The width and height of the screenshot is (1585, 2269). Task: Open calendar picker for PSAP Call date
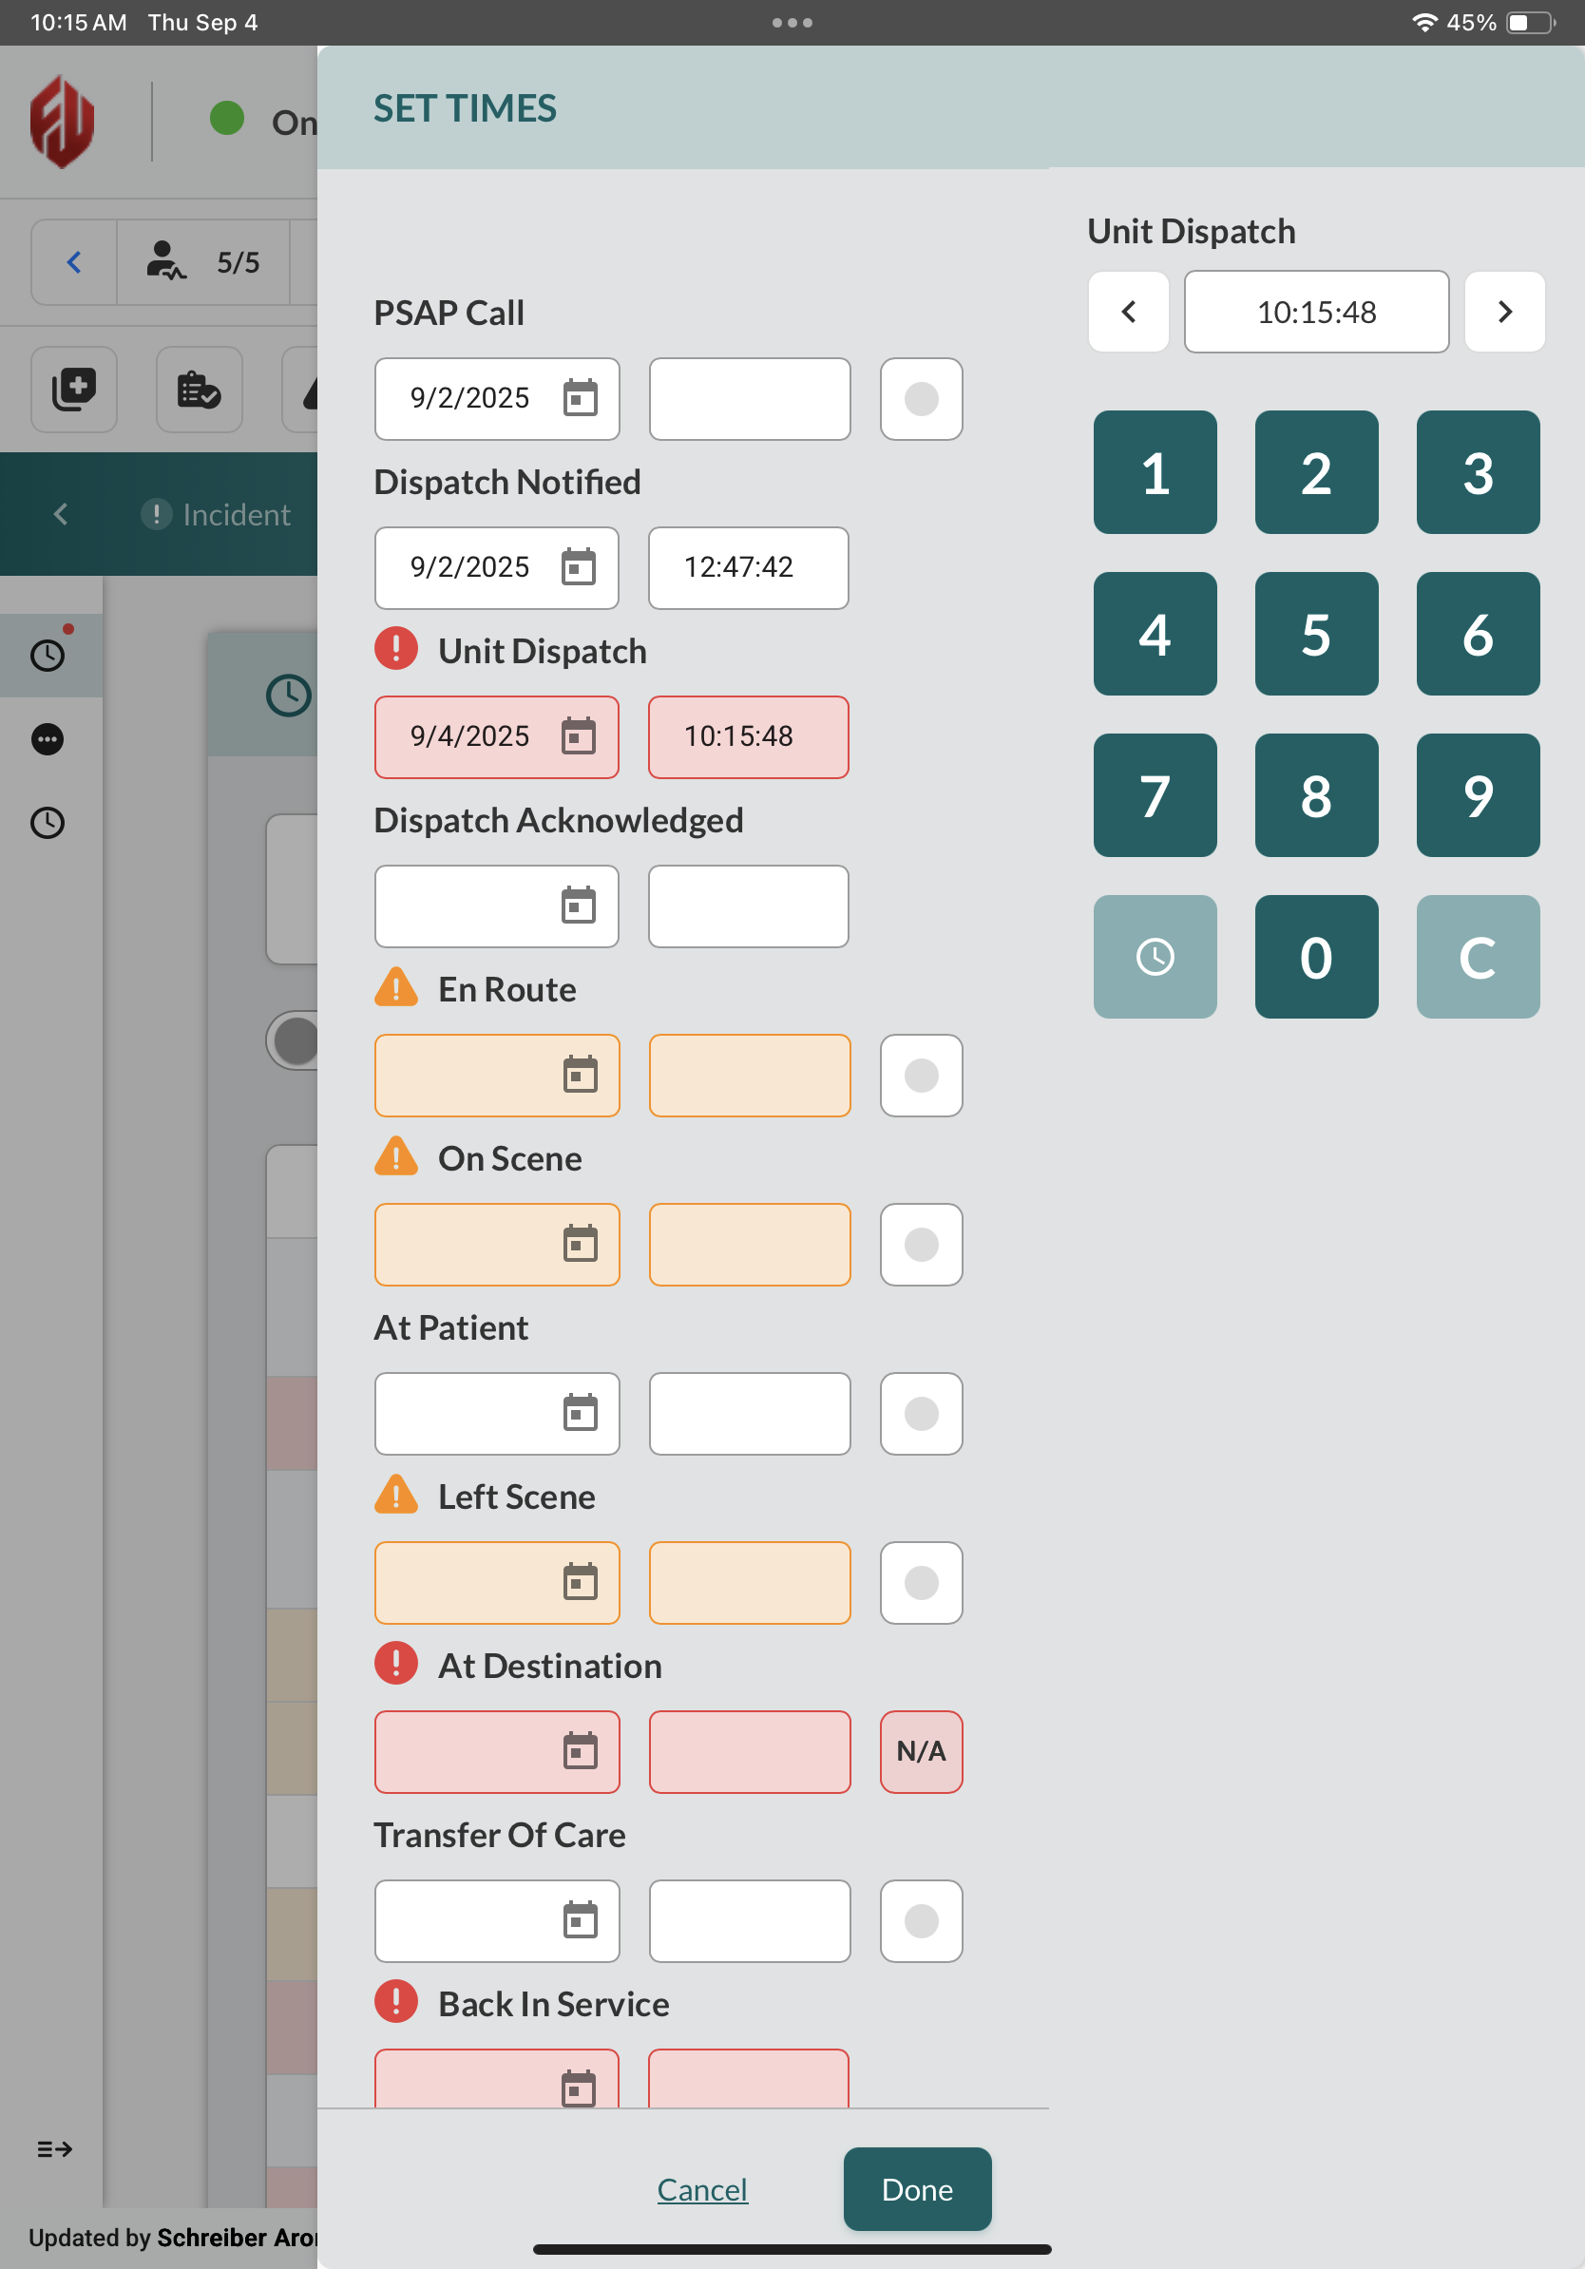pyautogui.click(x=580, y=398)
